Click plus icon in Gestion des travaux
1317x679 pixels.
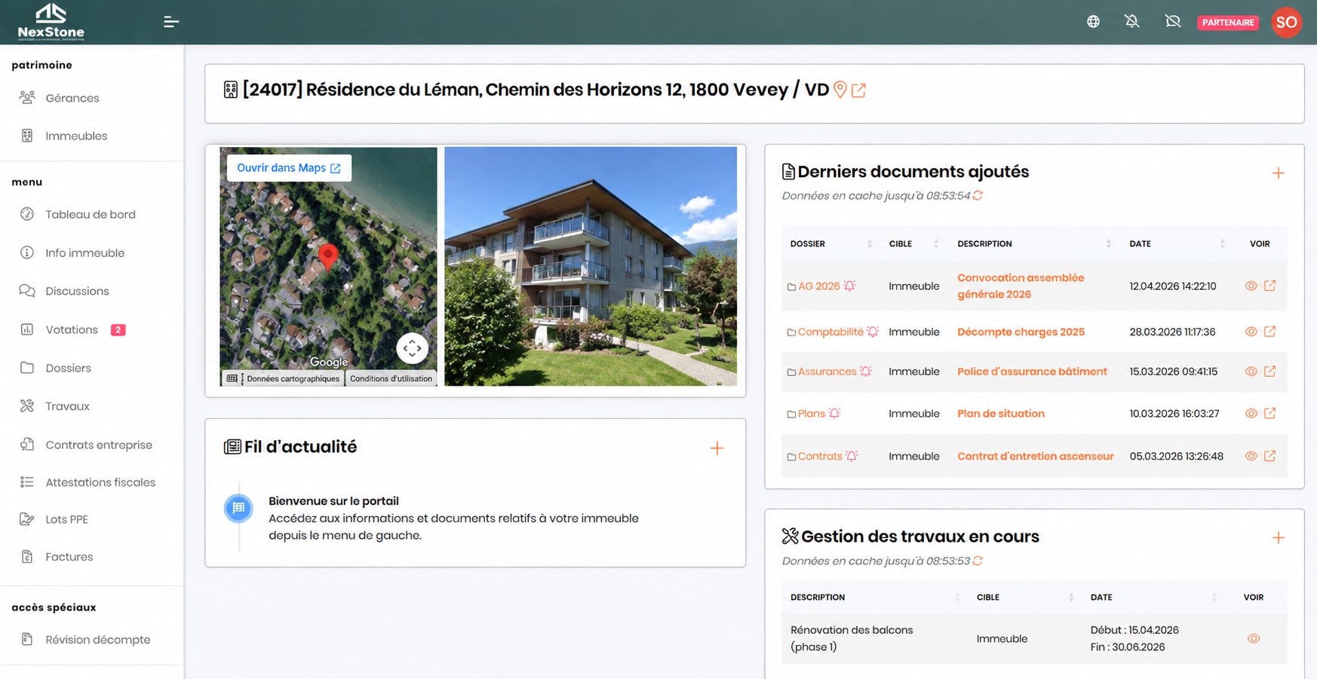(1279, 538)
